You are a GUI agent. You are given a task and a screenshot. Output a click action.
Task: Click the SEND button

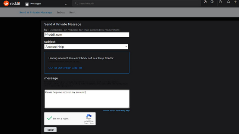[50, 130]
